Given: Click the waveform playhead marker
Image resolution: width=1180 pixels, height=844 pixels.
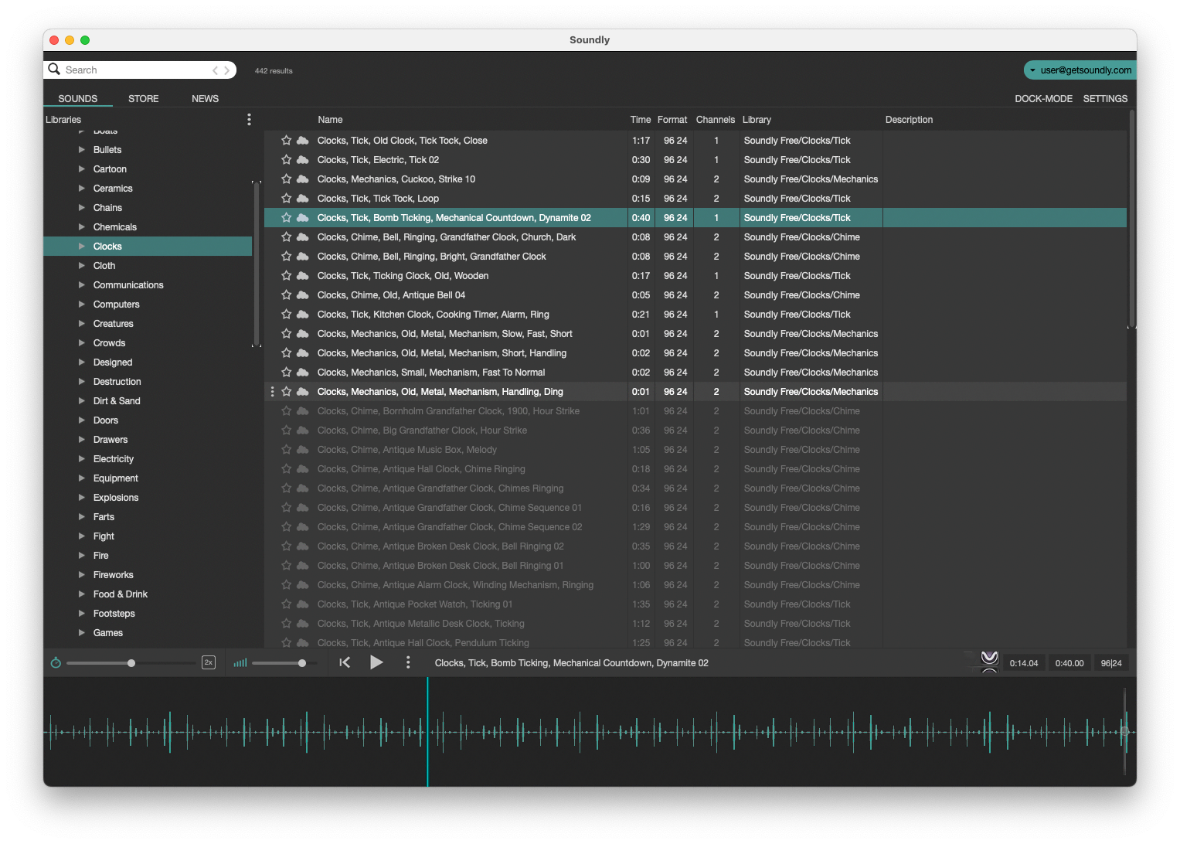Looking at the screenshot, I should 427,732.
